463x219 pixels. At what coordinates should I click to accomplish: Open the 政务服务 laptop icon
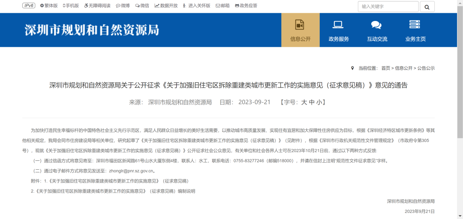[x=338, y=25]
